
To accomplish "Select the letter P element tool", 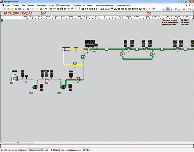I will 72,9.
